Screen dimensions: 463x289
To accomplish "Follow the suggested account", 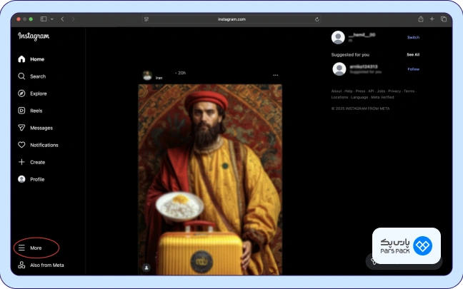I will point(413,69).
